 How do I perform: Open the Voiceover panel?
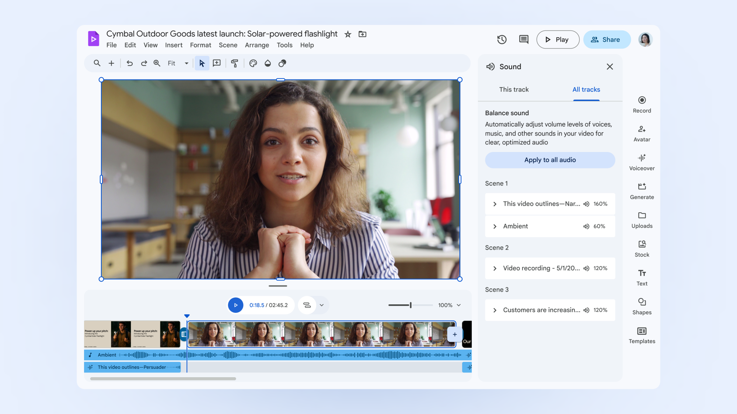coord(642,162)
